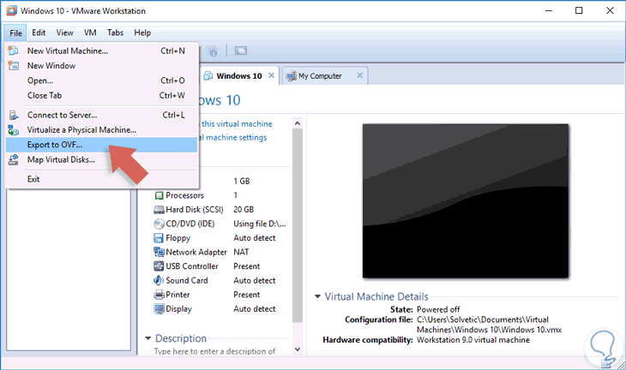Open the Help menu
Viewport: 626px width, 370px height.
pos(142,33)
